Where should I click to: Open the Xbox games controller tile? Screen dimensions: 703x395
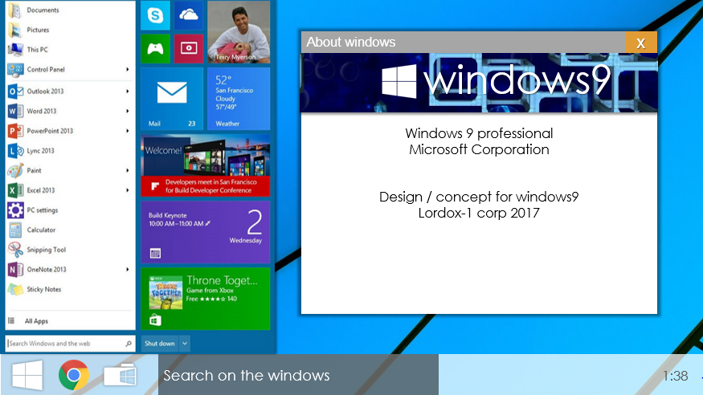155,48
